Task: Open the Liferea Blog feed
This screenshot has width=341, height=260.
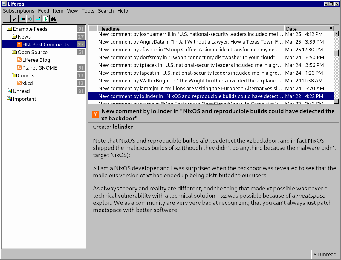Action: point(36,60)
